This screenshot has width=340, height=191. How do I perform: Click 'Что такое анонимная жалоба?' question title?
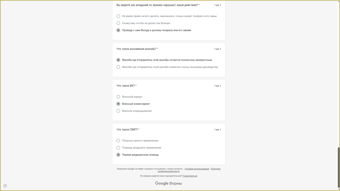point(136,49)
